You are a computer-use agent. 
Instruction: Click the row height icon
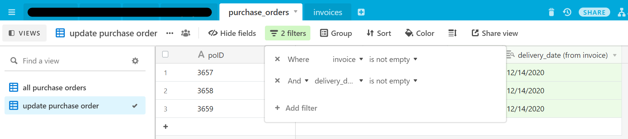[453, 33]
